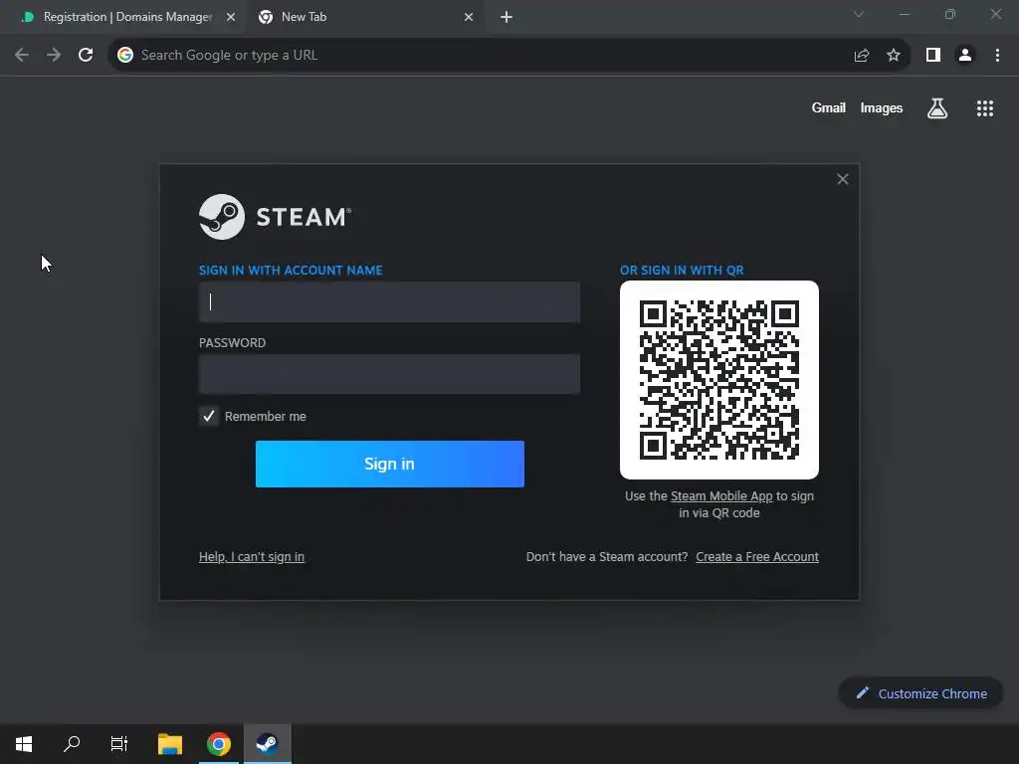The image size is (1019, 764).
Task: Click the Google icon in address bar
Action: [124, 56]
